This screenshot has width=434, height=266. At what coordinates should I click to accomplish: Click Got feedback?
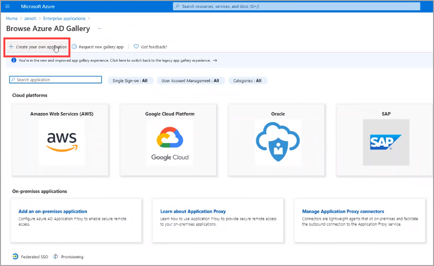coord(154,47)
